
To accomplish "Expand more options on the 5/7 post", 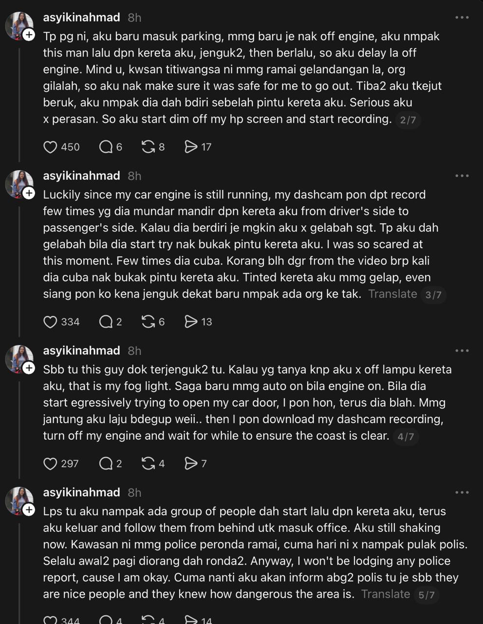I will 462,492.
